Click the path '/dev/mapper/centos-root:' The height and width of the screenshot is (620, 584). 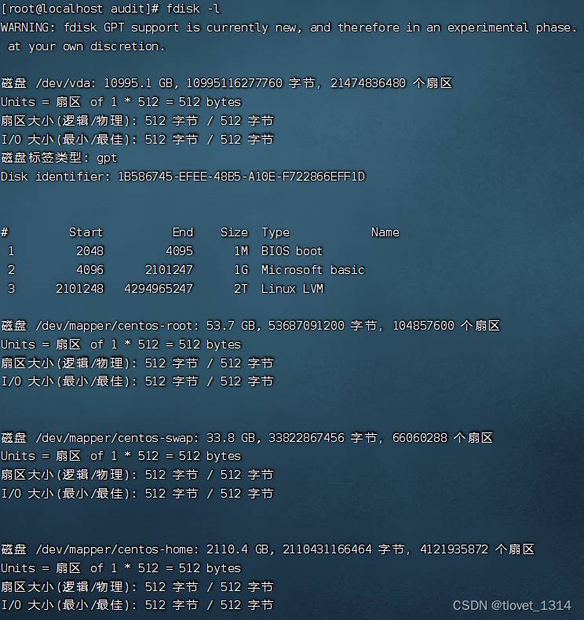[x=117, y=326]
